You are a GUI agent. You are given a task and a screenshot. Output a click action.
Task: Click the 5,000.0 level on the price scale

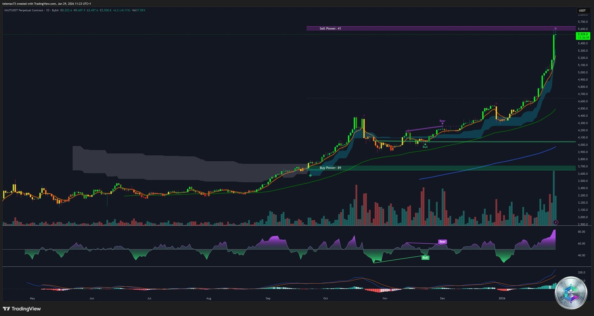click(582, 72)
